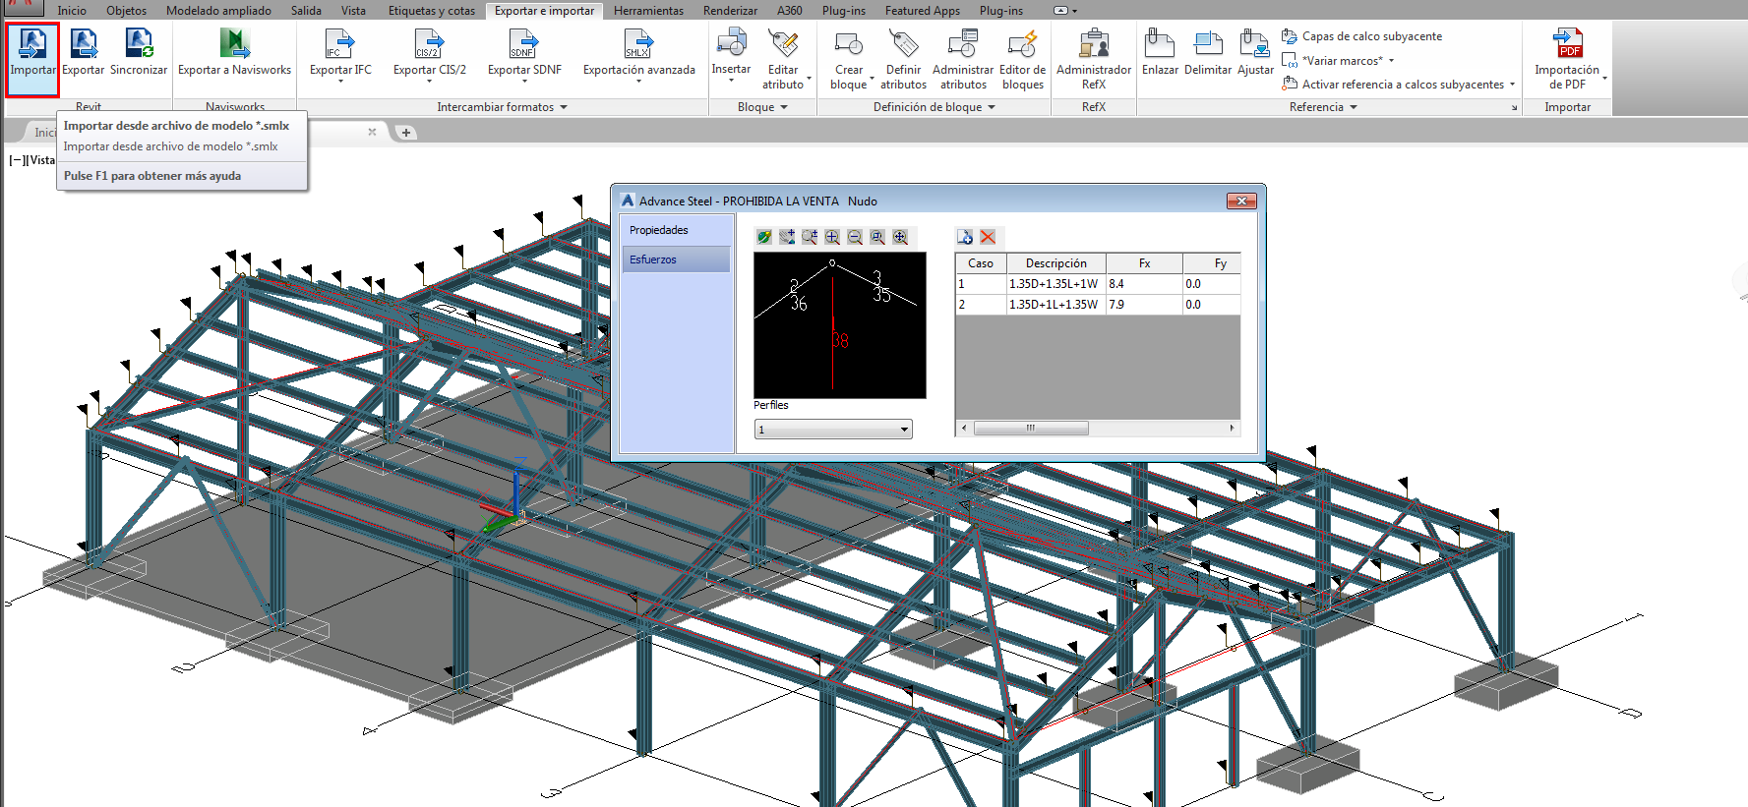The height and width of the screenshot is (807, 1748).
Task: Expand the Intercambiar formatos panel
Action: (503, 107)
